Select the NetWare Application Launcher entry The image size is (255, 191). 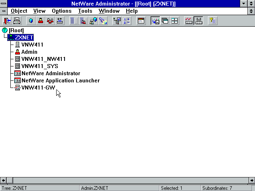point(61,80)
